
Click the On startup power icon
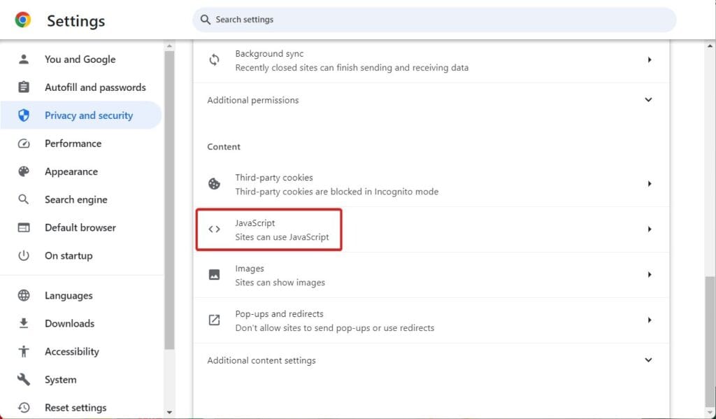click(24, 255)
